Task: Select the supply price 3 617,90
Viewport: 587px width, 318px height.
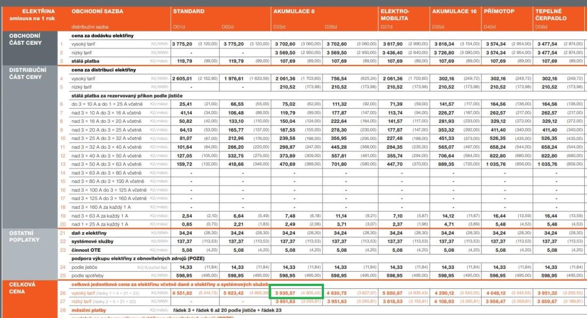Action: [392, 44]
